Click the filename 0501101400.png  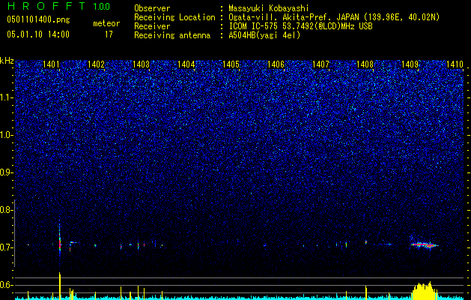coord(38,19)
